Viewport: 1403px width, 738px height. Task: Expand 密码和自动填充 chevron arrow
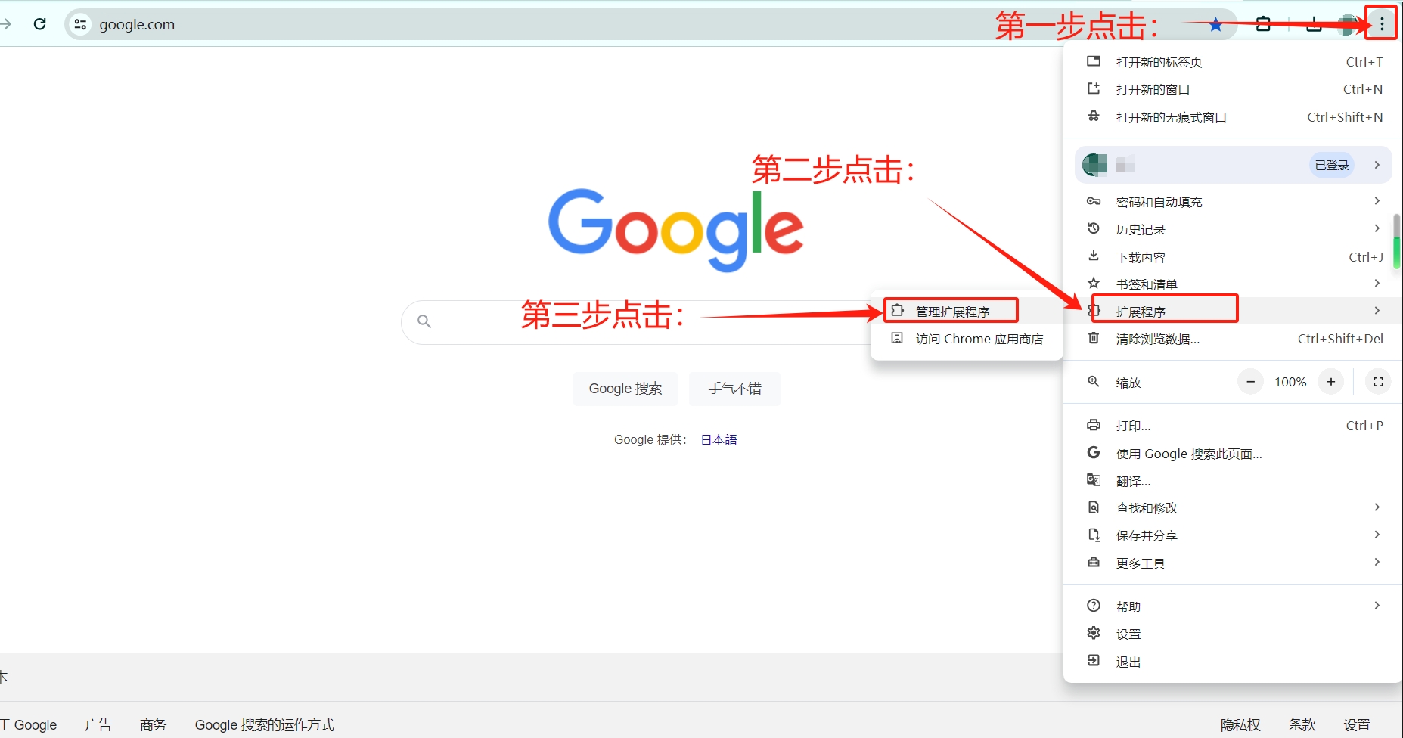tap(1377, 201)
